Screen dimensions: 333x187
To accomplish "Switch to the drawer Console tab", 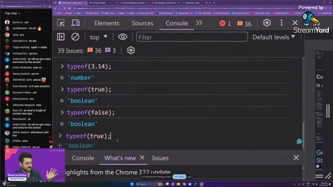I will pyautogui.click(x=83, y=158).
